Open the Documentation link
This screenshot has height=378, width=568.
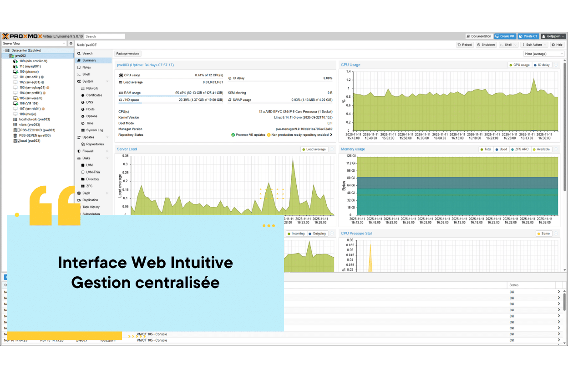(479, 36)
